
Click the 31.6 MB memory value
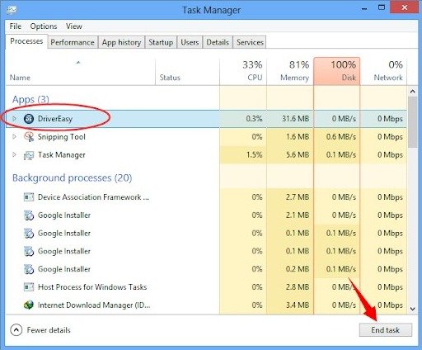pyautogui.click(x=296, y=119)
